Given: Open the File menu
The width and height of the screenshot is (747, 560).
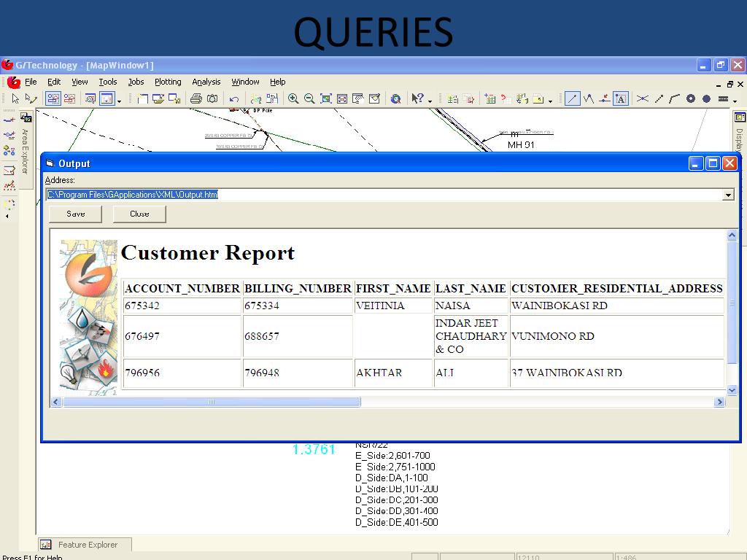Looking at the screenshot, I should [x=31, y=82].
